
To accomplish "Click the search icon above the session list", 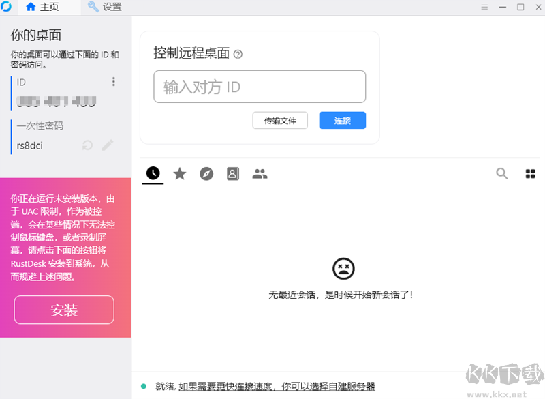I will [x=502, y=173].
